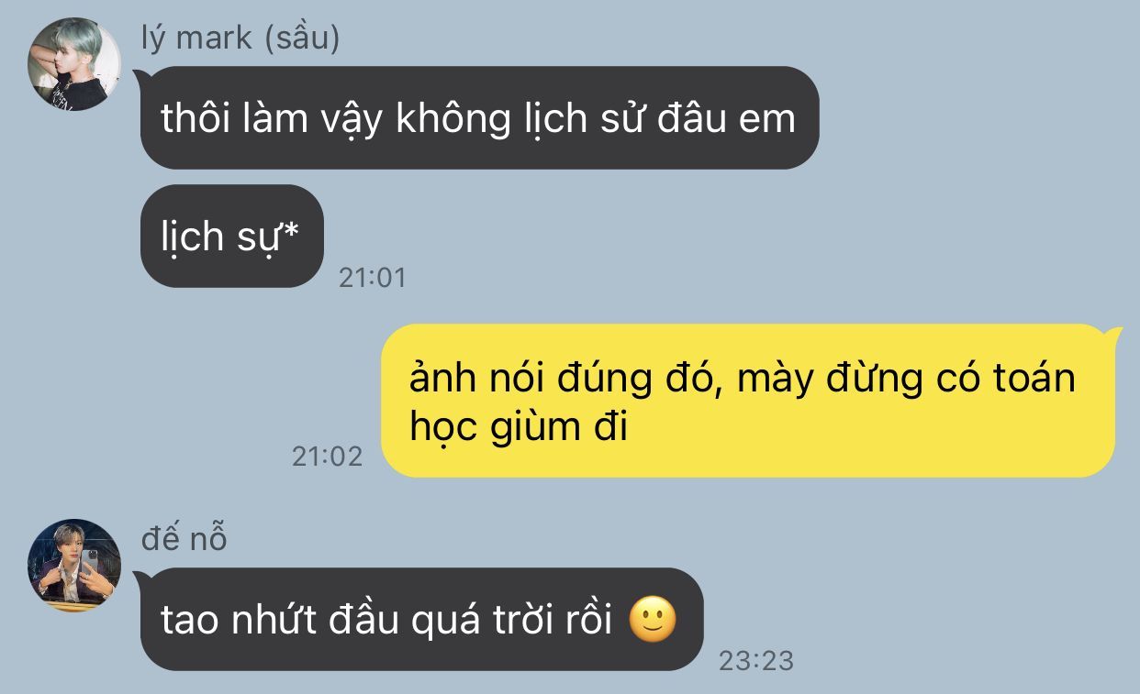Select the "tao nhứt đầu quá trời" bubble
The height and width of the screenshot is (694, 1140).
pos(420,619)
